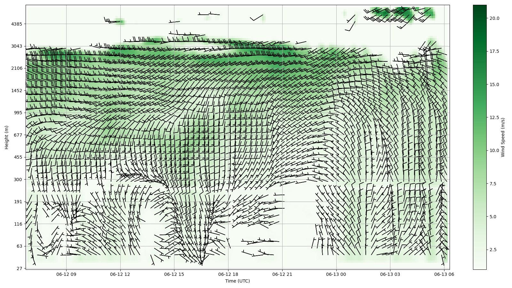Click the 06-12 12 time tick label

coord(120,274)
